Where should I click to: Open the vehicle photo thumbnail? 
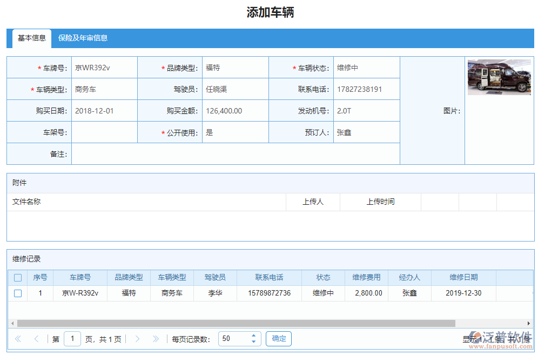pyautogui.click(x=499, y=77)
